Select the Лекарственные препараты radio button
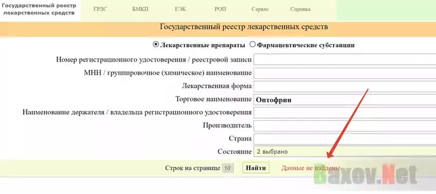 pyautogui.click(x=155, y=45)
